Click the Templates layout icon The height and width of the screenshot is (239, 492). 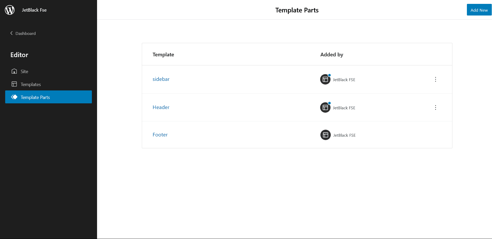coord(14,84)
